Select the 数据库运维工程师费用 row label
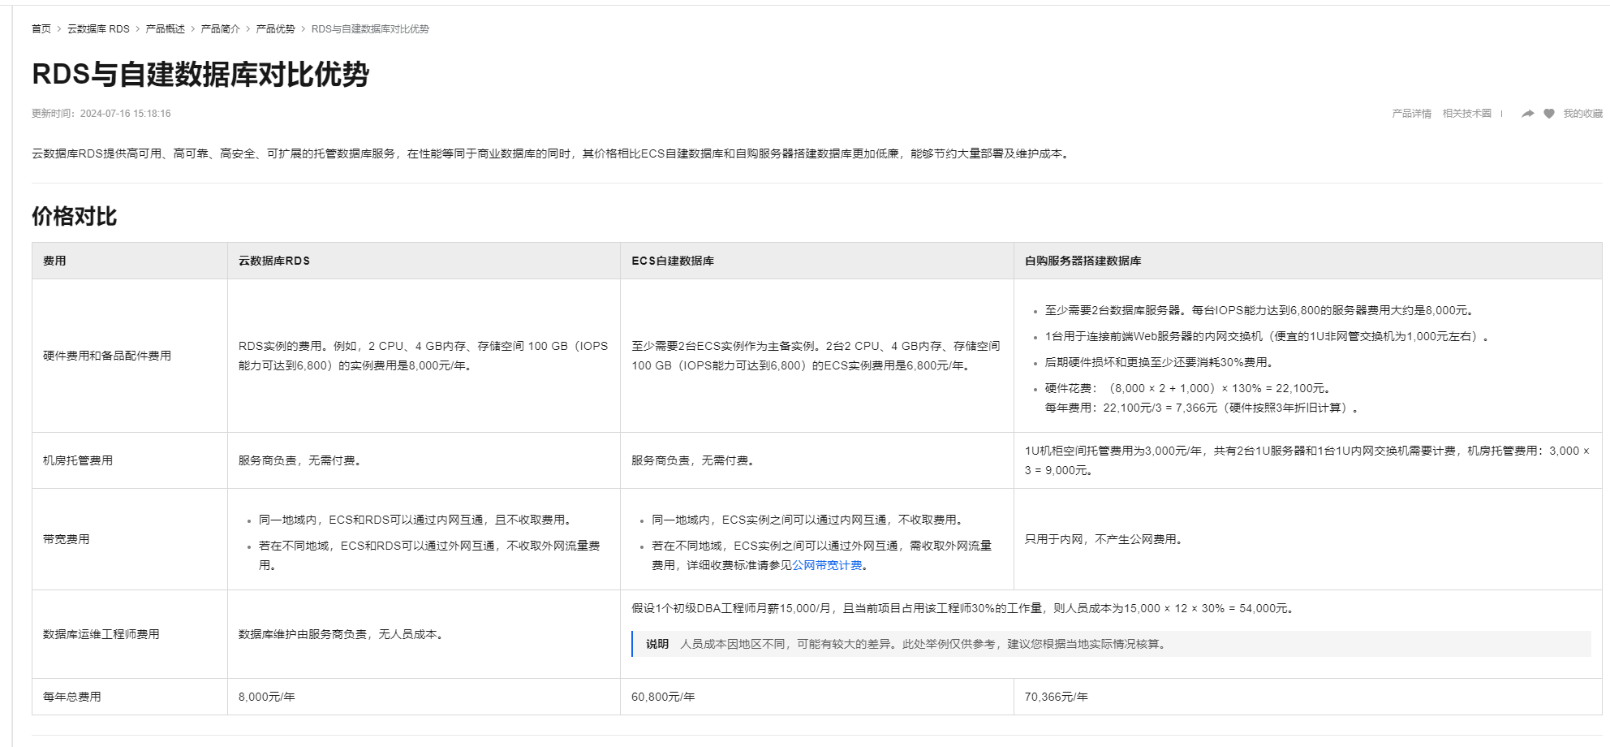Image resolution: width=1610 pixels, height=747 pixels. (x=101, y=634)
